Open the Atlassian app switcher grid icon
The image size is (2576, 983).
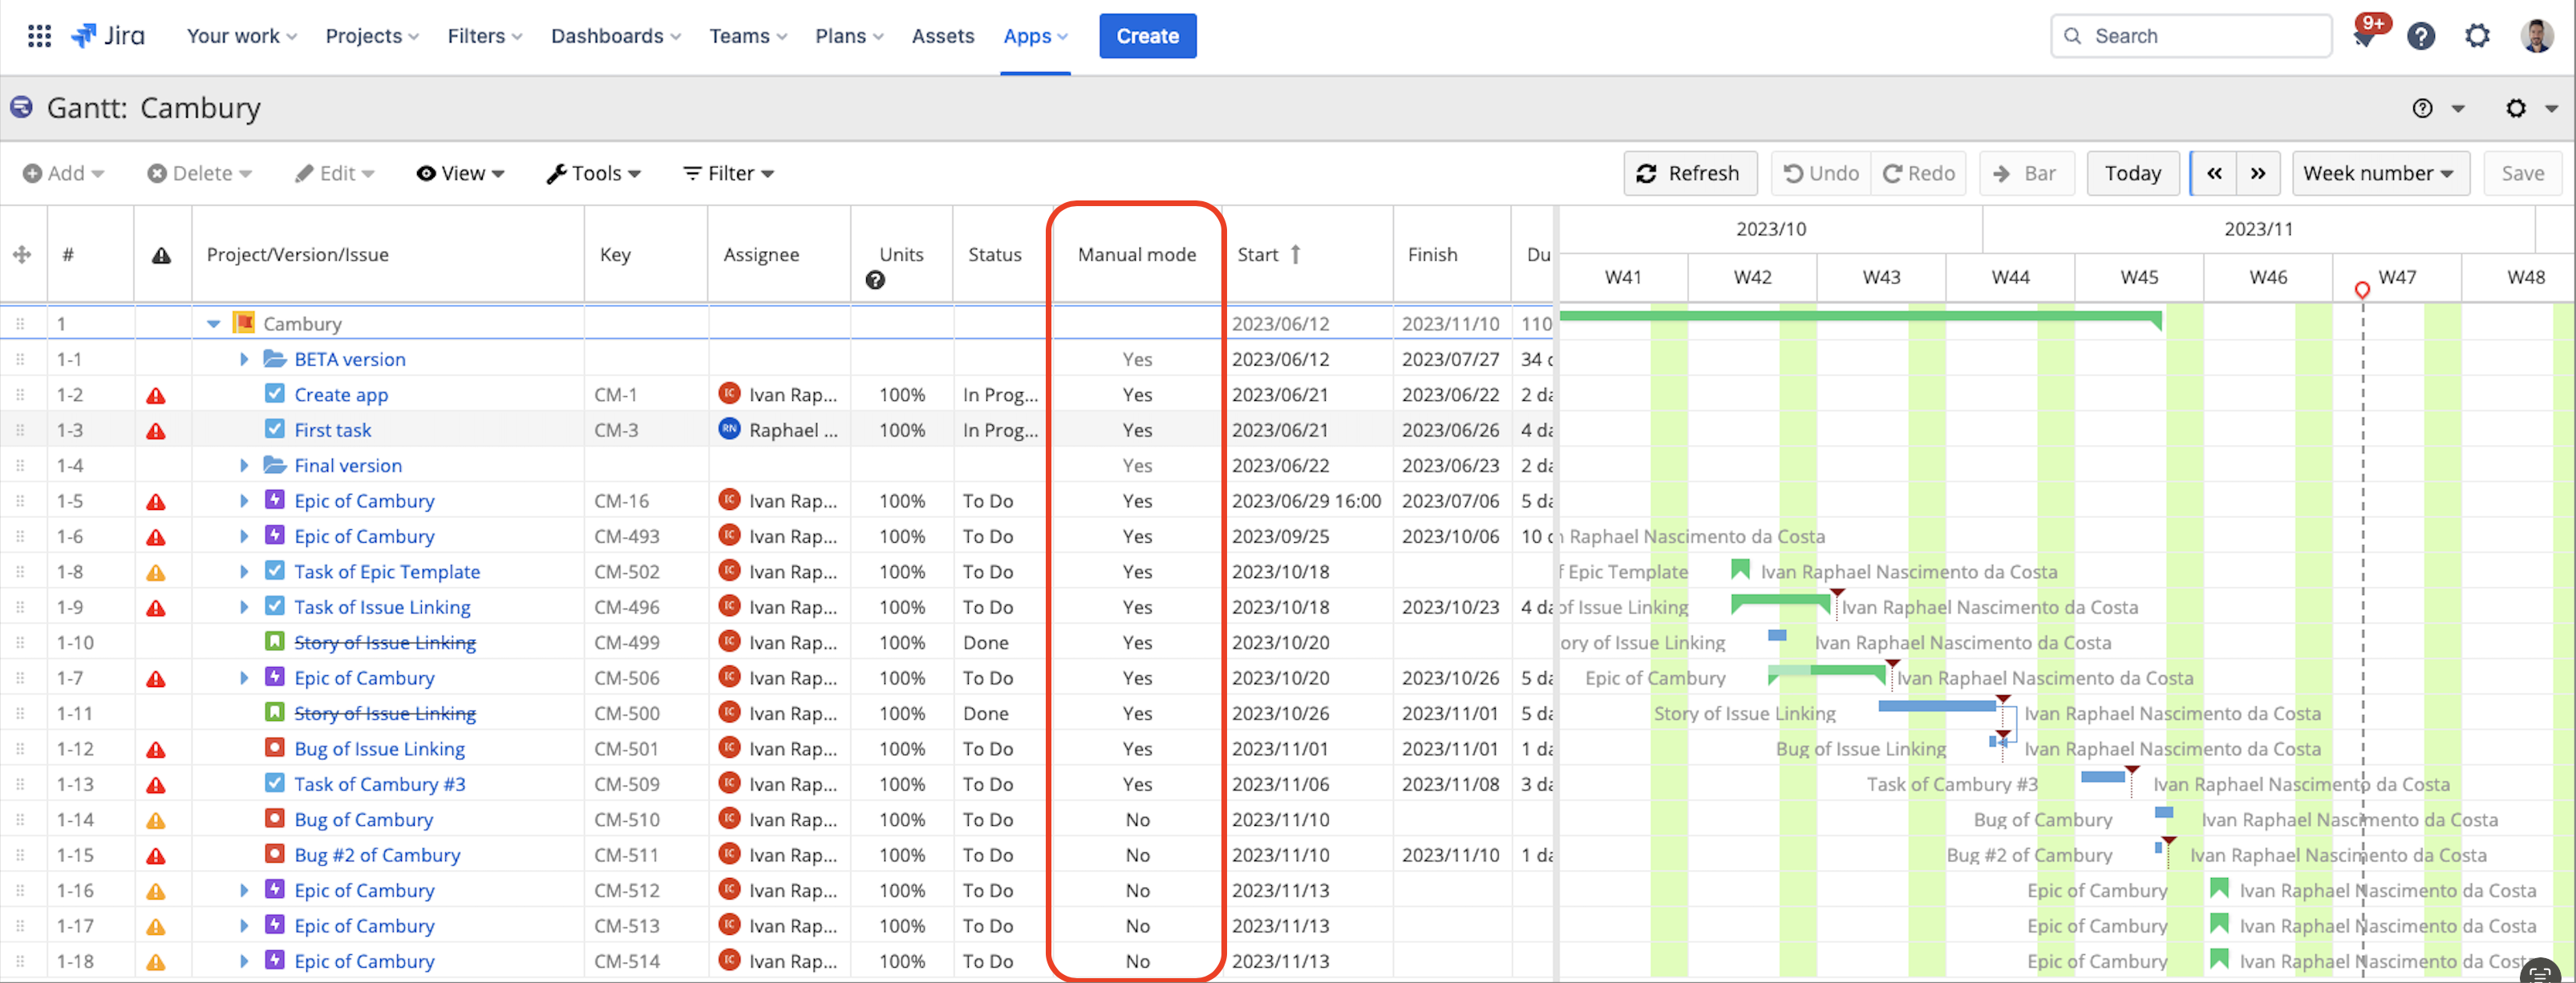[x=39, y=35]
